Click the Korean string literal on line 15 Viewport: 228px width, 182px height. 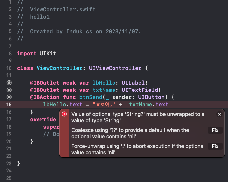[104, 104]
